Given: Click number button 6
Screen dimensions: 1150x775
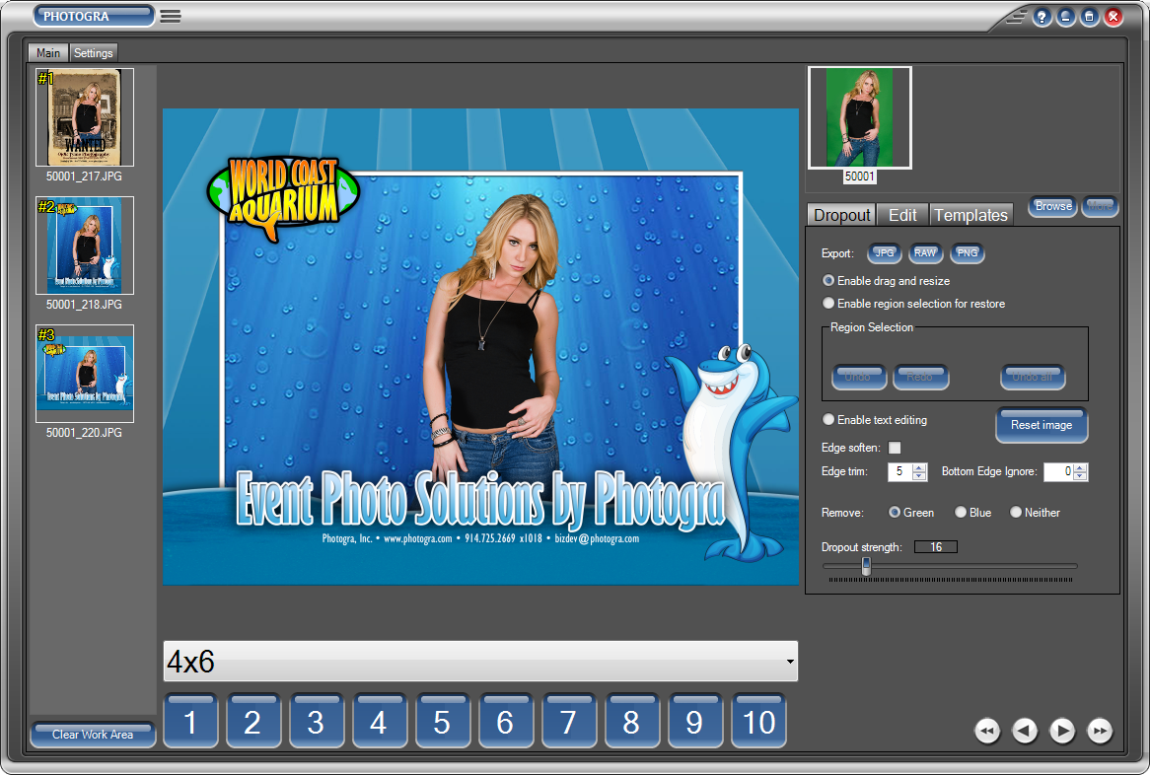Looking at the screenshot, I should pos(505,722).
